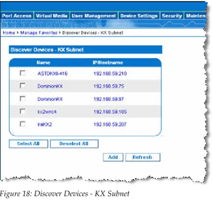The height and width of the screenshot is (201, 212).
Task: Refresh the discovered device list
Action: click(142, 157)
